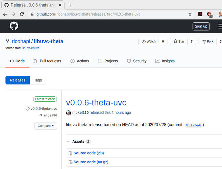Go back to the previous page
This screenshot has height=169, width=222.
tap(5, 14)
